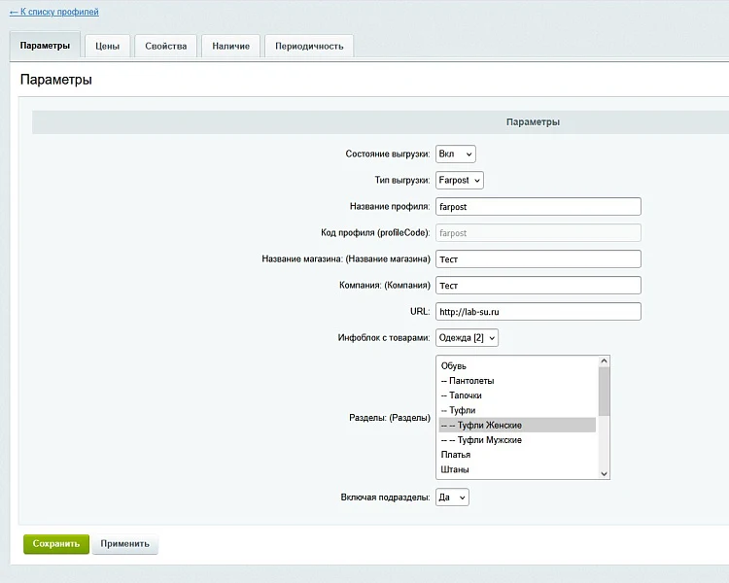The width and height of the screenshot is (729, 583).
Task: Click the Название профиля input field
Action: point(538,206)
